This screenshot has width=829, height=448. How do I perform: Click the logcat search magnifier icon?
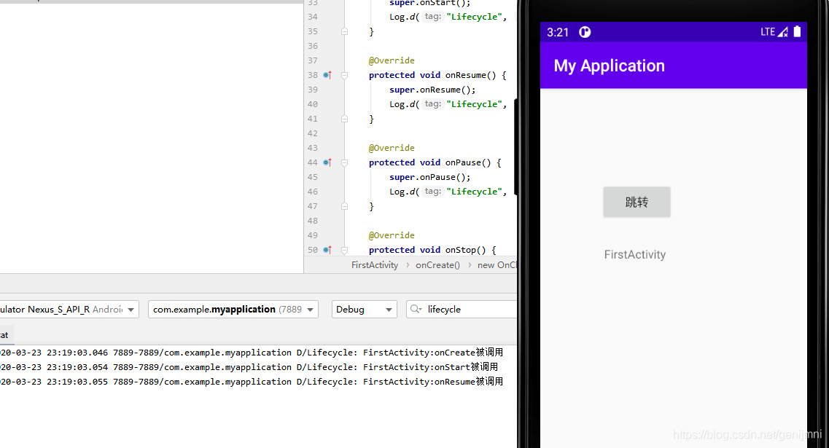tap(416, 309)
